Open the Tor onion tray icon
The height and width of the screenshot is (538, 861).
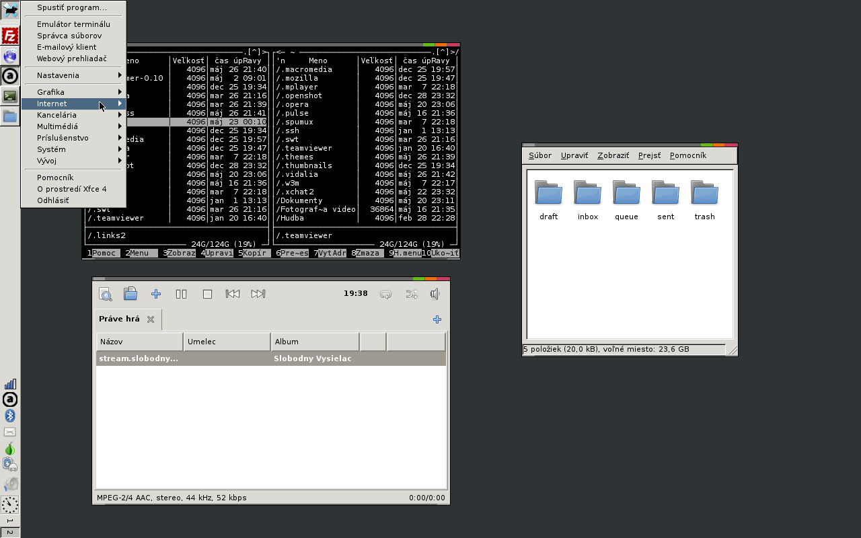10,449
